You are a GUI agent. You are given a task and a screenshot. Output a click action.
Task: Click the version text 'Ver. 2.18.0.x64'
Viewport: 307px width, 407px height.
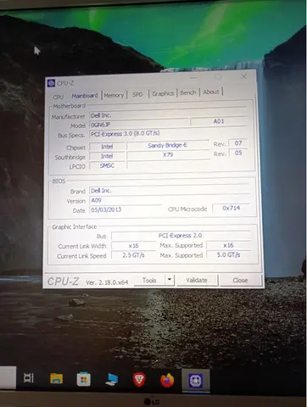tap(107, 282)
